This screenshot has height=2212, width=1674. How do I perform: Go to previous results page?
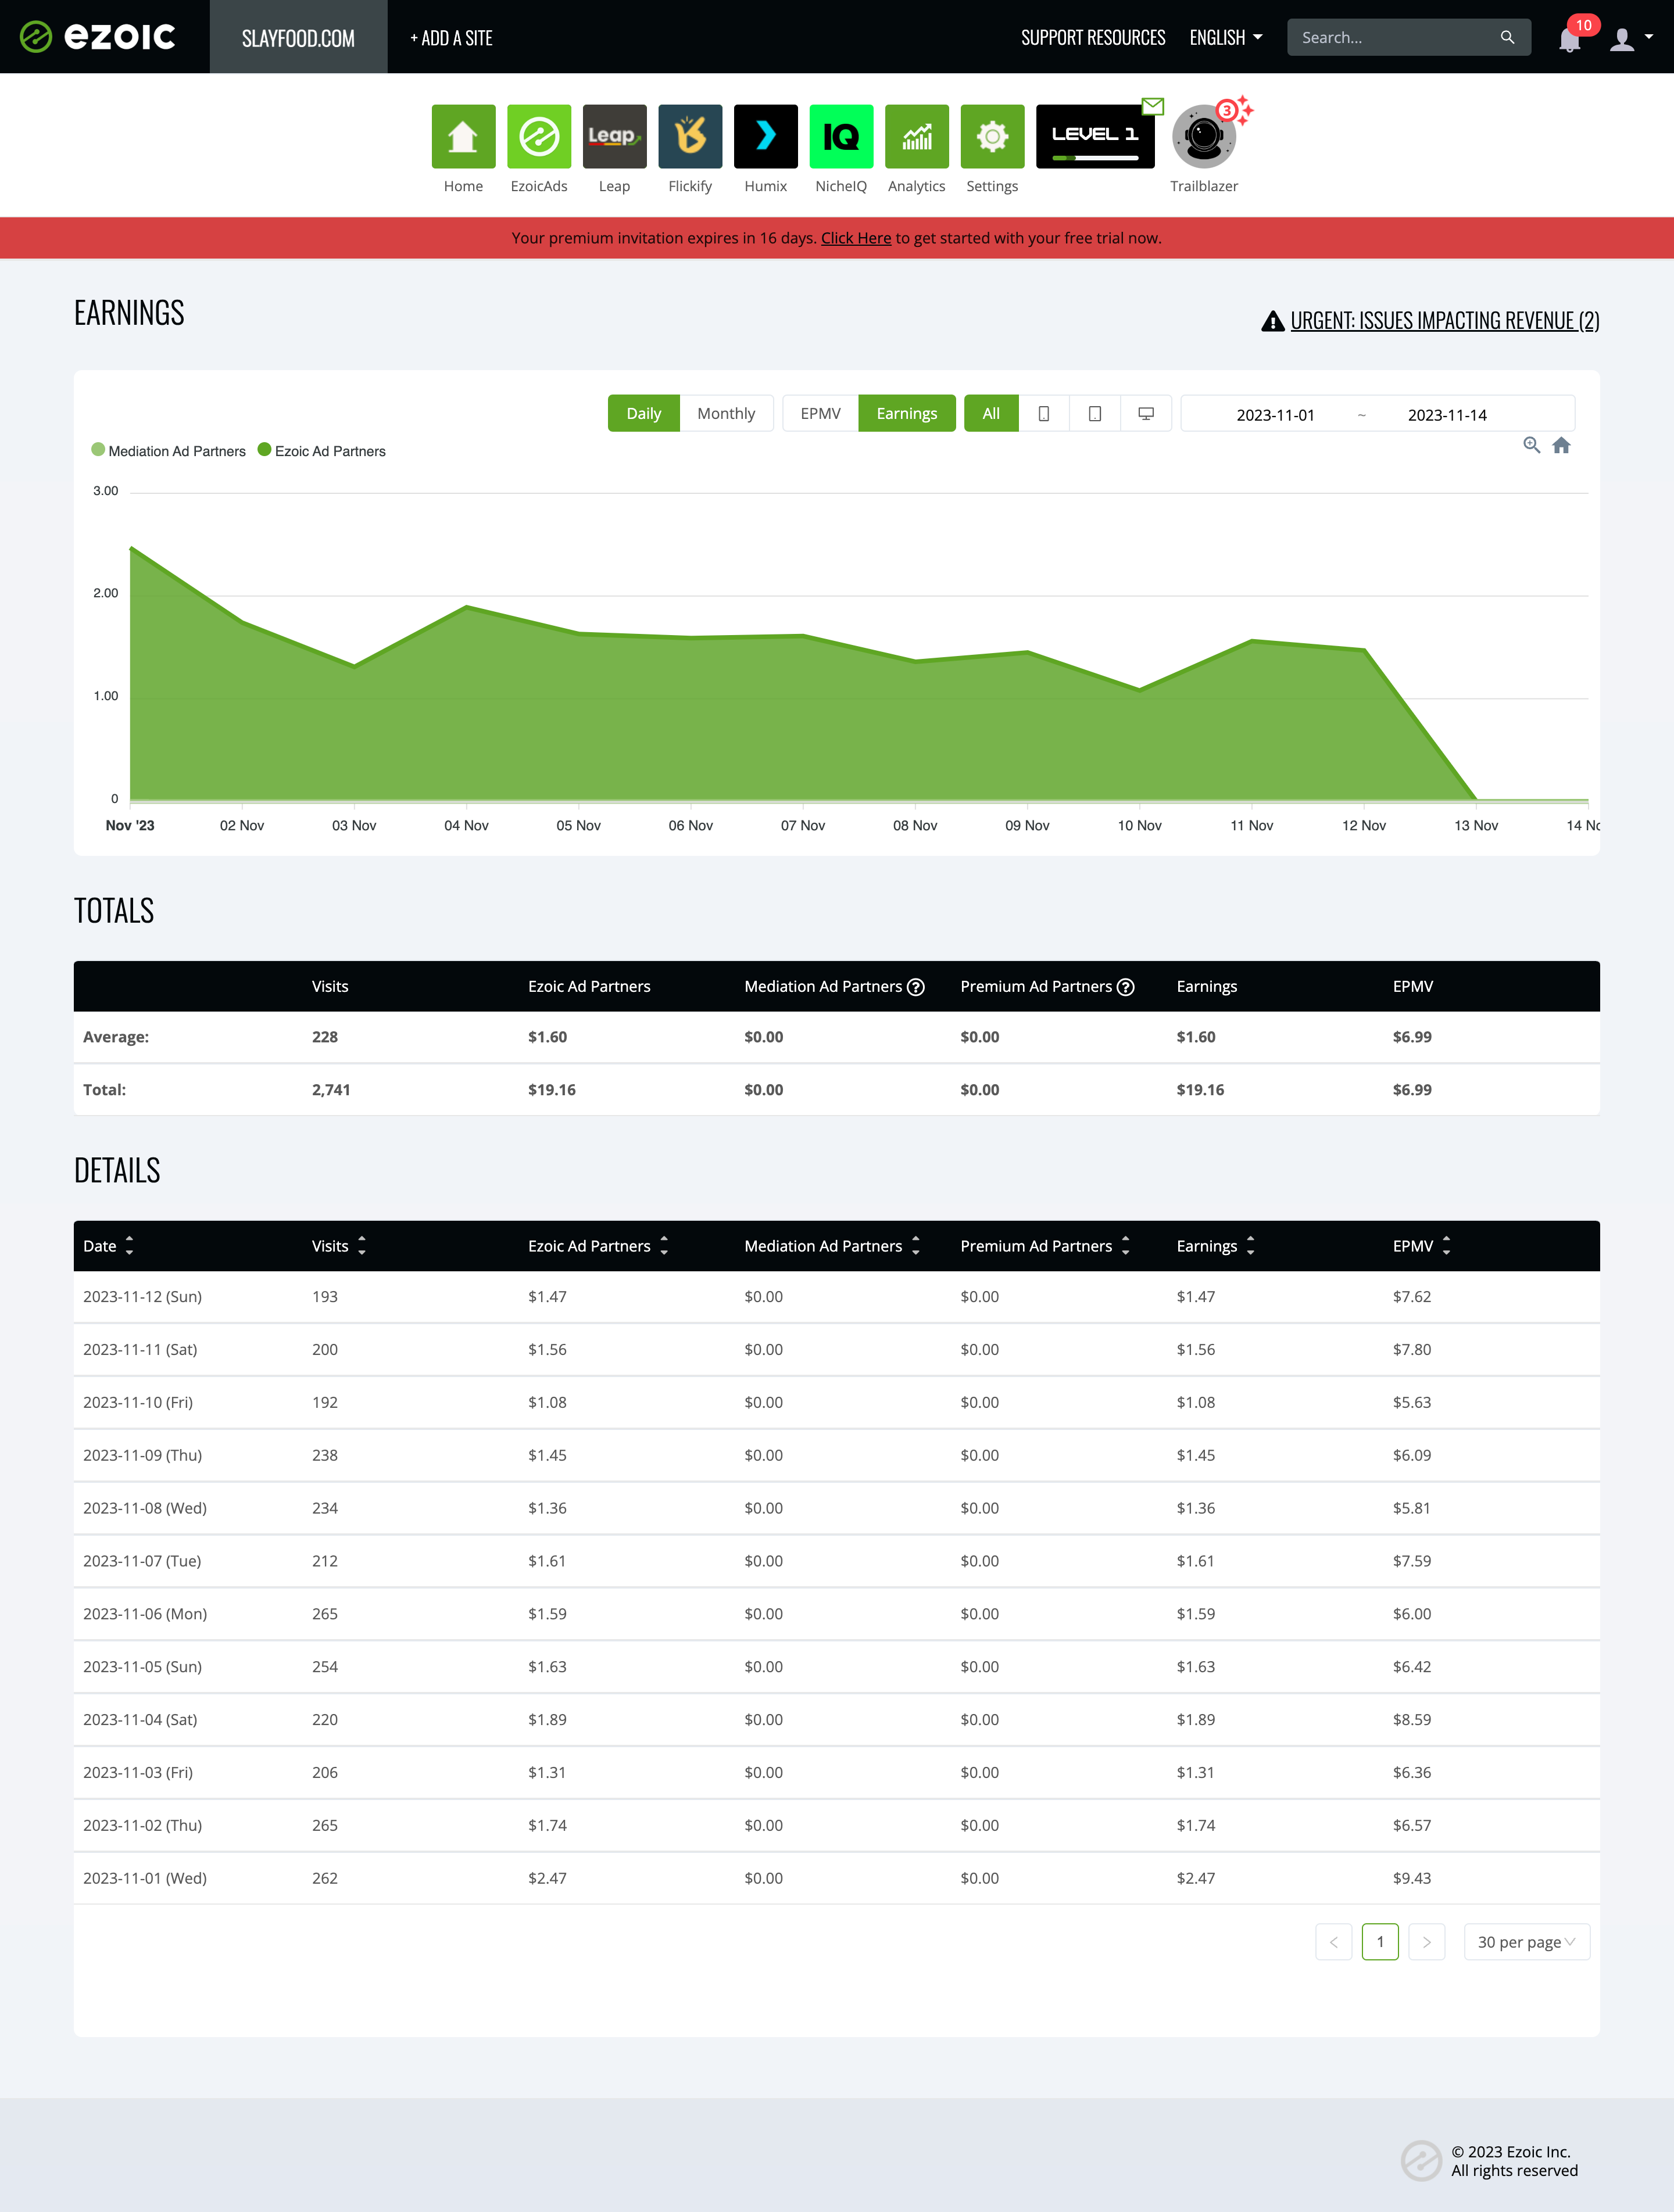pyautogui.click(x=1333, y=1941)
